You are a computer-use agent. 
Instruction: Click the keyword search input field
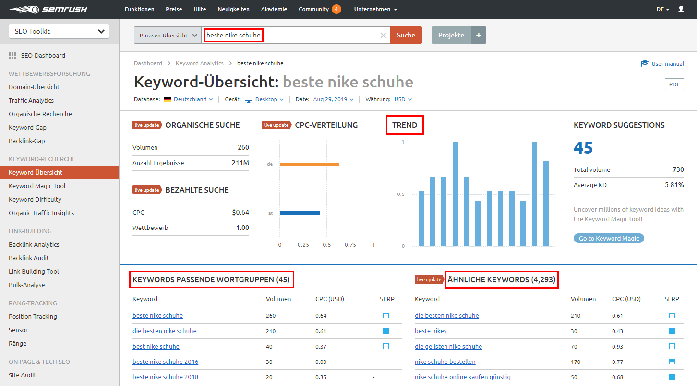point(296,35)
